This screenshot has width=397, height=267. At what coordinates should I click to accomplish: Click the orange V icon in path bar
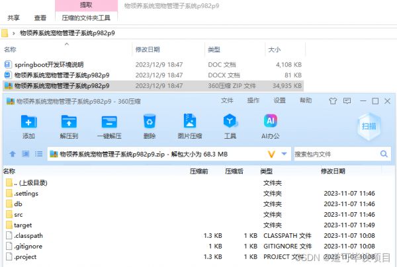[271, 154]
